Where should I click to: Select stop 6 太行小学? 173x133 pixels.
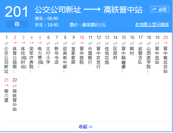point(48,55)
